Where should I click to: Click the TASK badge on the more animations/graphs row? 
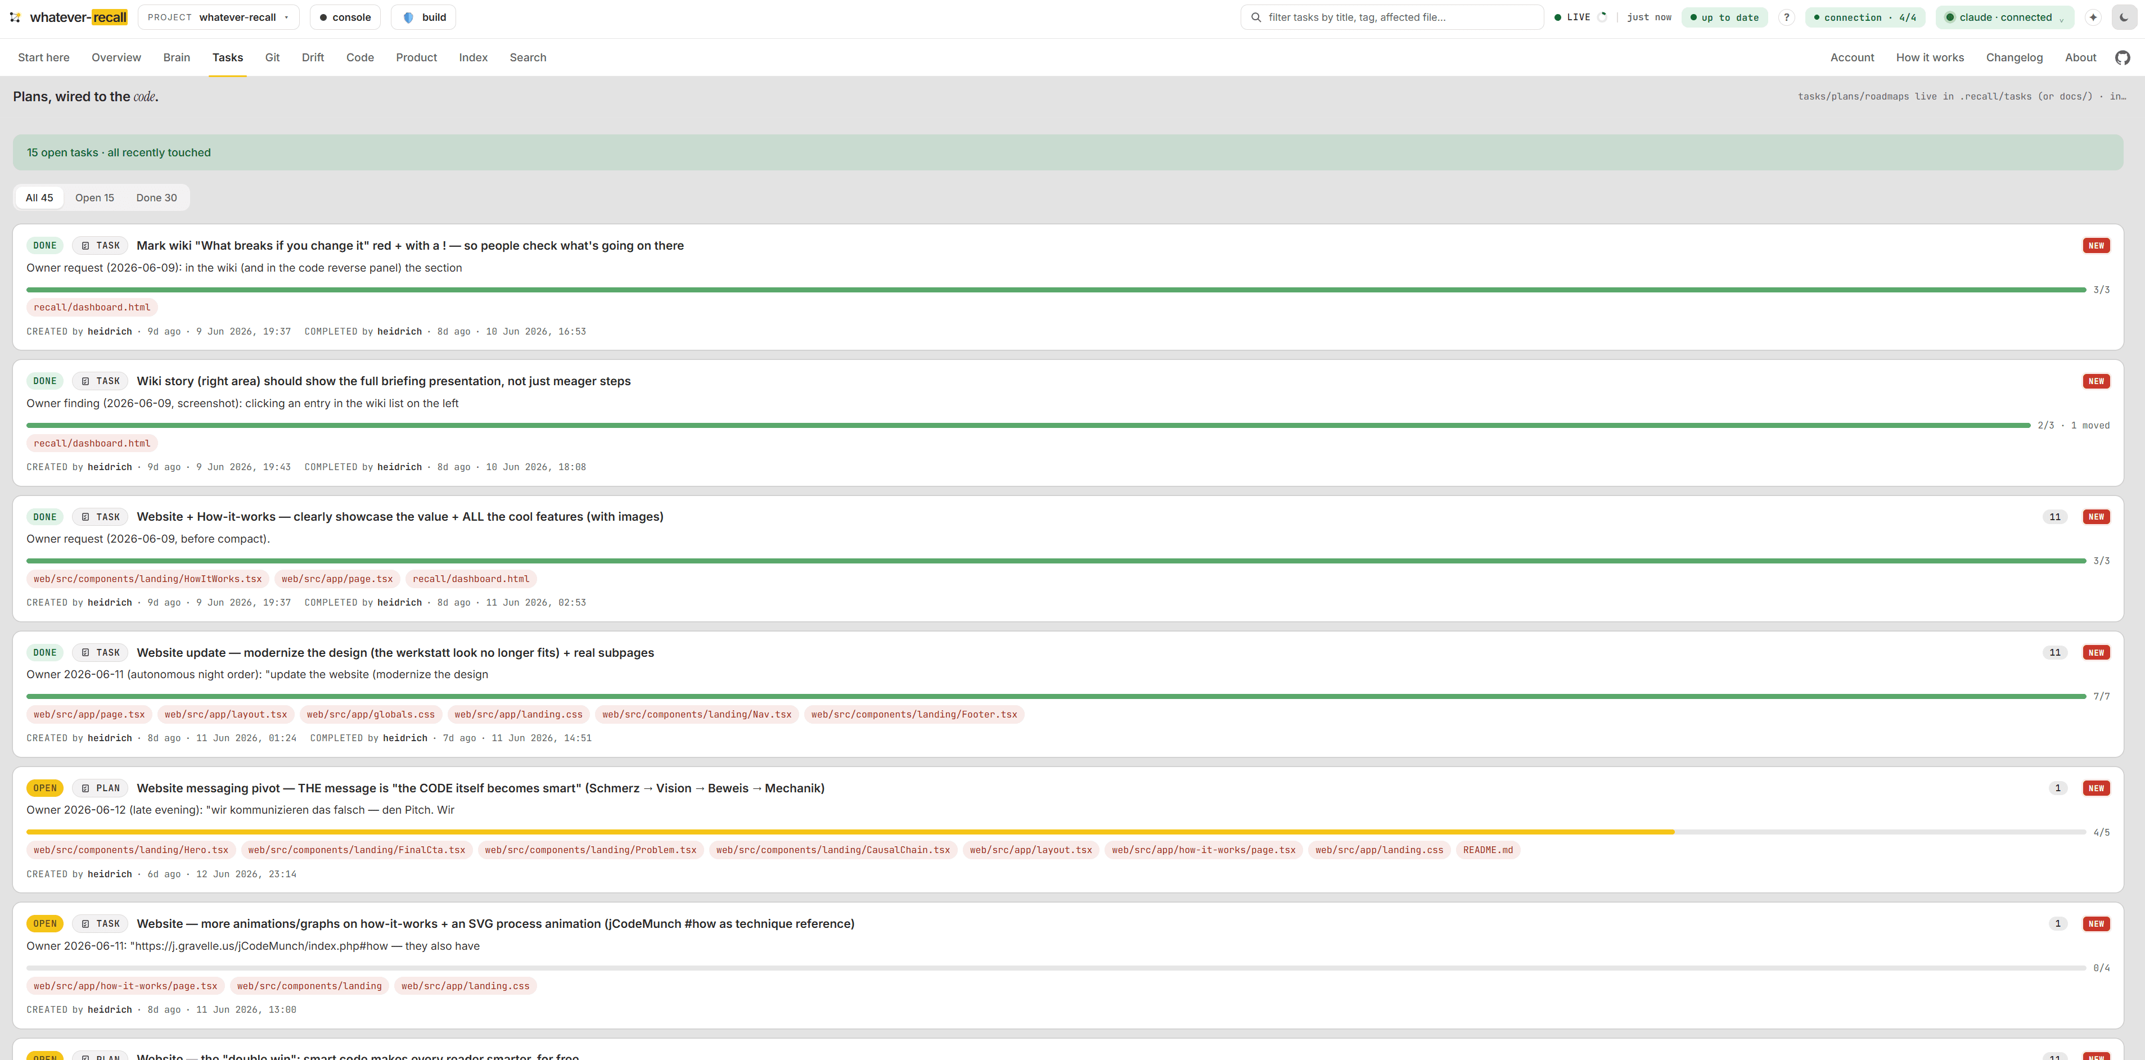coord(100,923)
